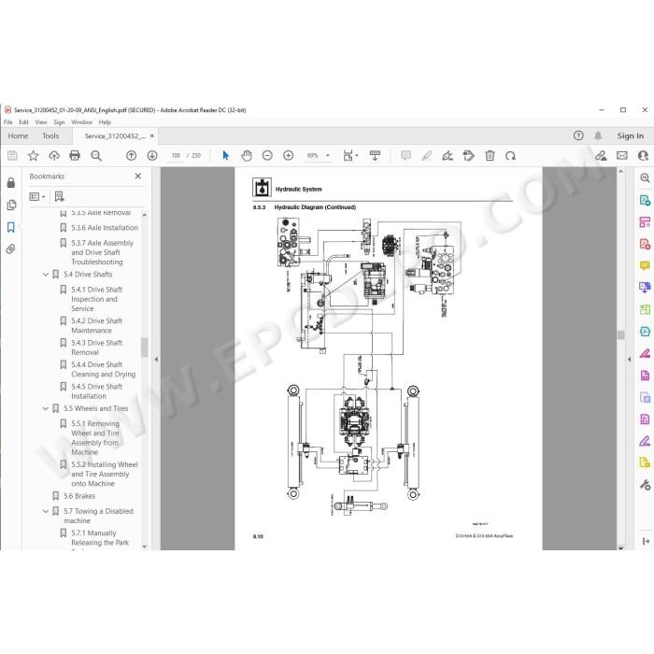Open the View menu
Viewport: 654px width, 654px height.
pyautogui.click(x=41, y=122)
